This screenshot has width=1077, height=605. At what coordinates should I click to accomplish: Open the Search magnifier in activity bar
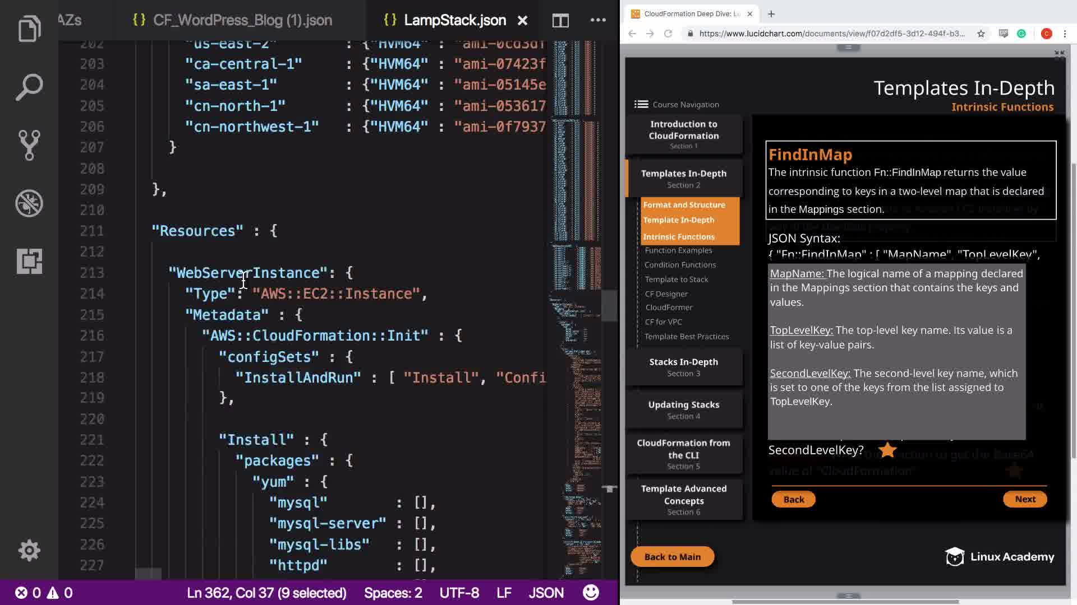click(x=29, y=87)
